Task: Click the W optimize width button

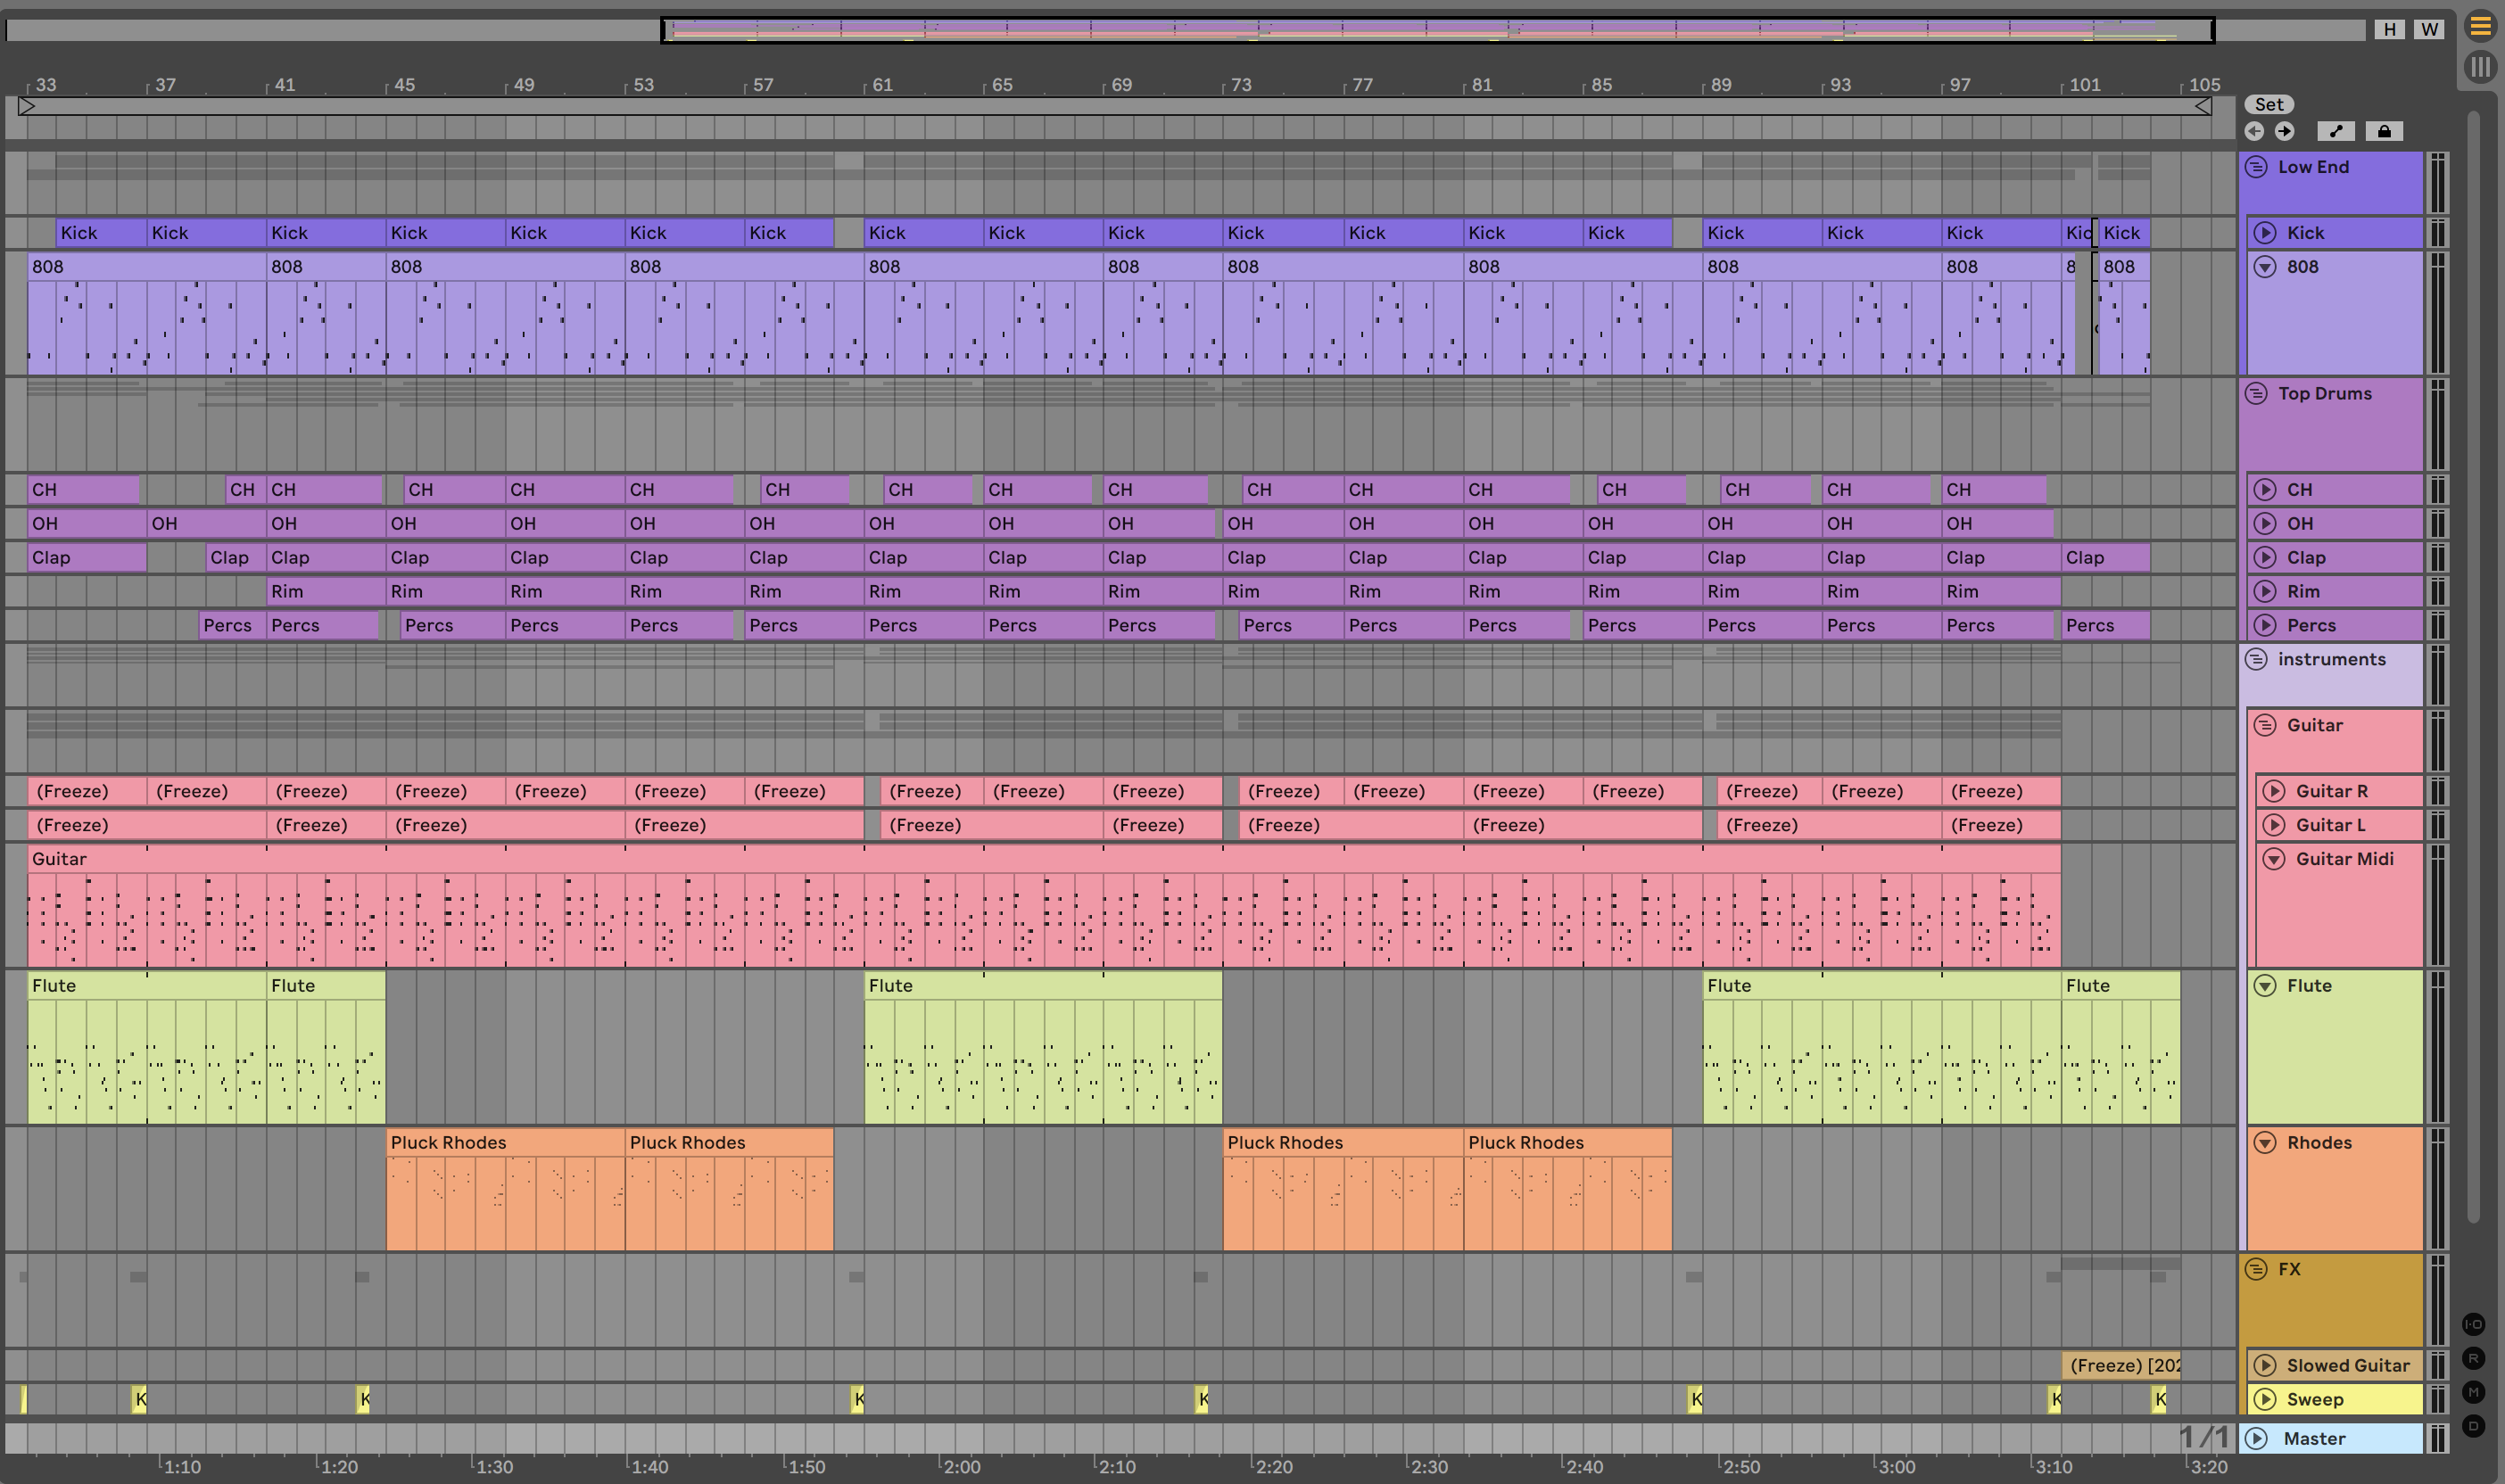Action: pyautogui.click(x=2429, y=29)
